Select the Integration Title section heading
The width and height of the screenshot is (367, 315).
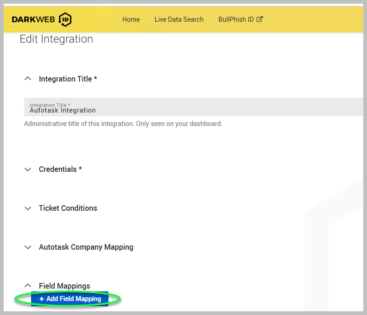click(x=68, y=79)
